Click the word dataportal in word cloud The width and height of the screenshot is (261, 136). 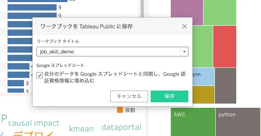(121, 127)
